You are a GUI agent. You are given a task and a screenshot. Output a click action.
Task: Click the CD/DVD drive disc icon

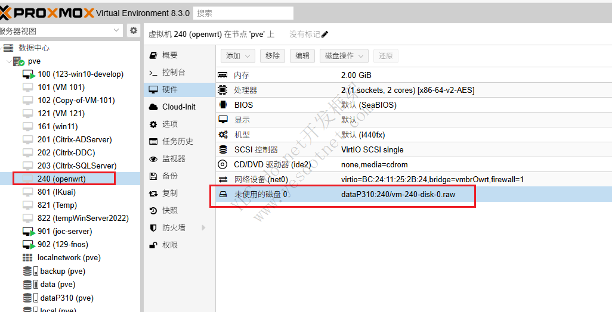[222, 164]
